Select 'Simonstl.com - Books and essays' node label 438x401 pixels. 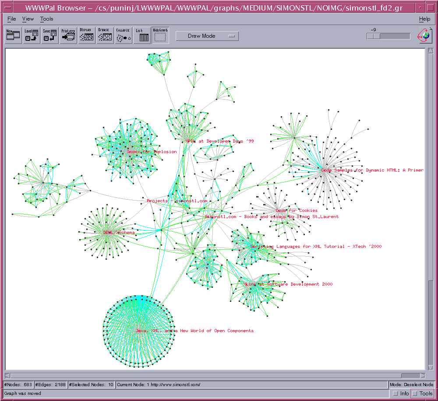[272, 217]
